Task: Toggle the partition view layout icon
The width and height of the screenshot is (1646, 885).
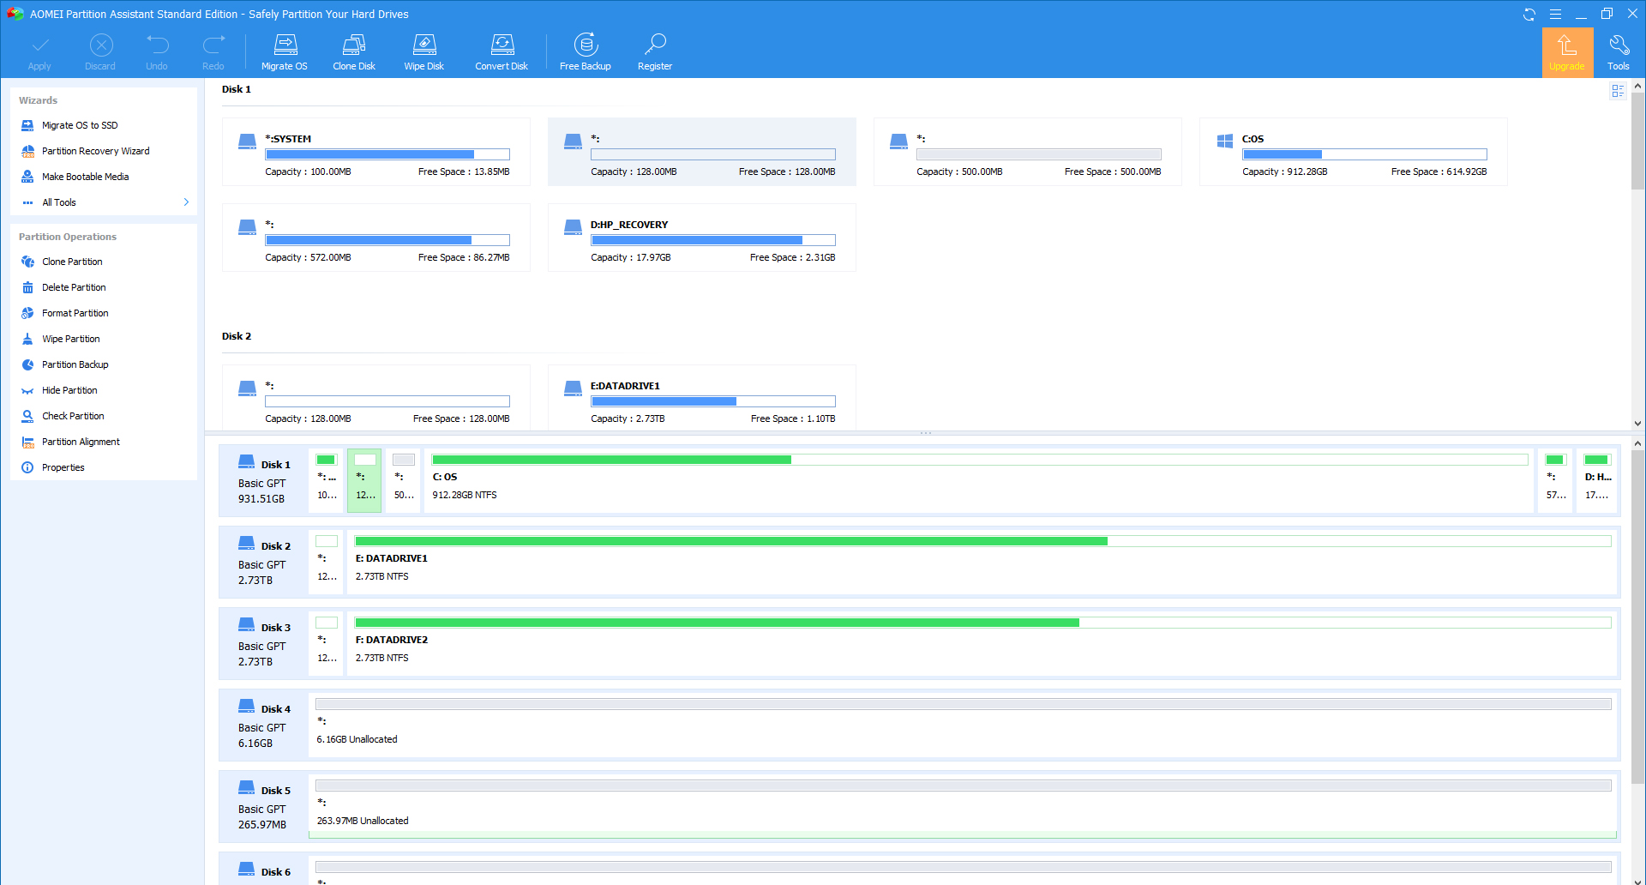Action: click(x=1618, y=91)
